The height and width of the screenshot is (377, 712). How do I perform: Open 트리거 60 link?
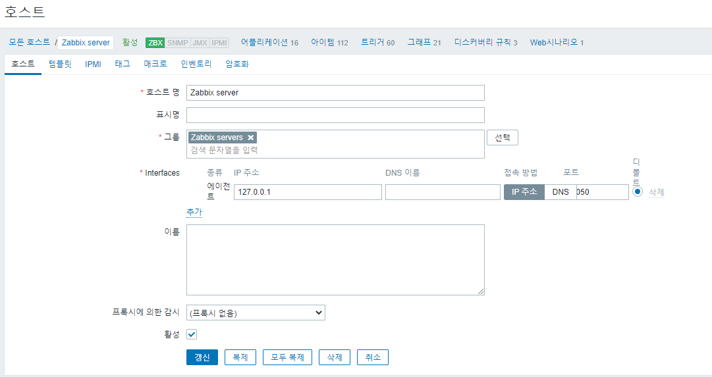pos(378,42)
